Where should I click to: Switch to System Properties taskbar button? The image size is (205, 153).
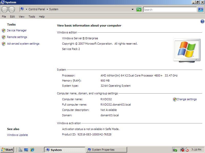pos(107,150)
